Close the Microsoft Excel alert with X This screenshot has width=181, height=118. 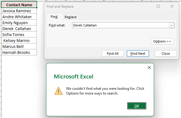[149, 67]
